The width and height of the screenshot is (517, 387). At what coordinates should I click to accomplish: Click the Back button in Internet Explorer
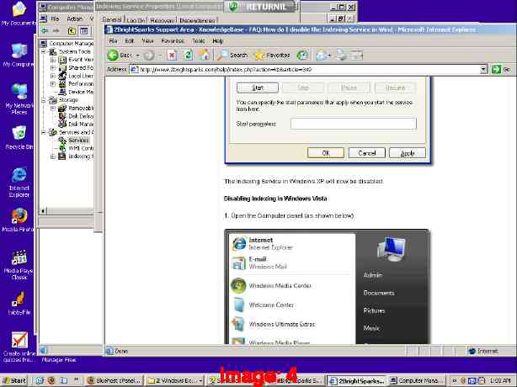tap(120, 56)
